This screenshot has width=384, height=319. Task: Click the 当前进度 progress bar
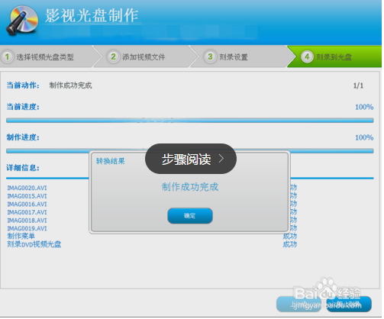tap(191, 121)
